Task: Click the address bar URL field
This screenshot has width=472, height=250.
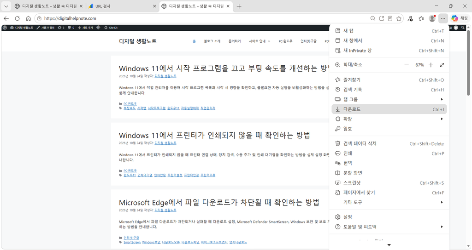Action: [205, 18]
